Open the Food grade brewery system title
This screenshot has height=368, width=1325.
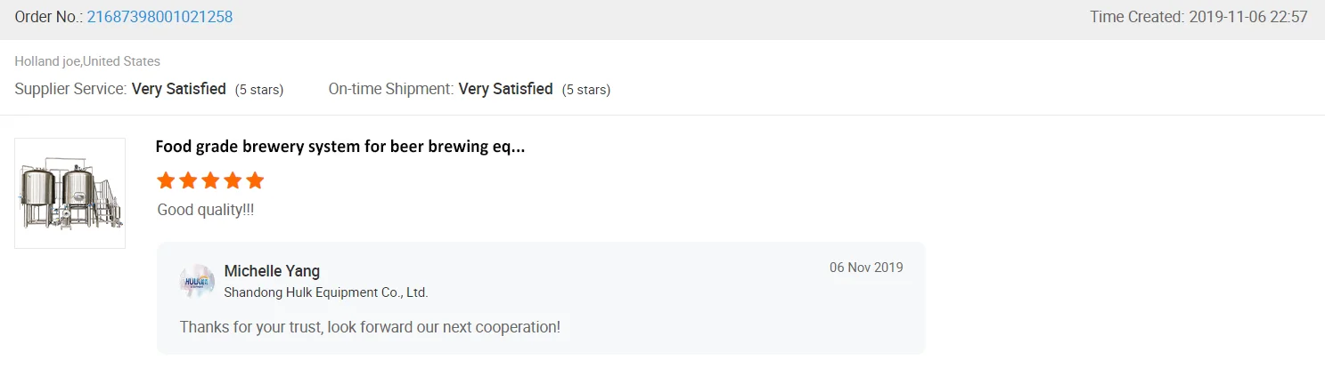[339, 148]
